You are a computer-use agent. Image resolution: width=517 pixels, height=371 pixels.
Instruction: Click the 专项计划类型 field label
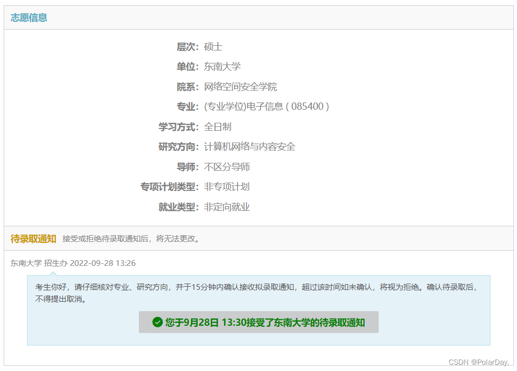click(170, 187)
